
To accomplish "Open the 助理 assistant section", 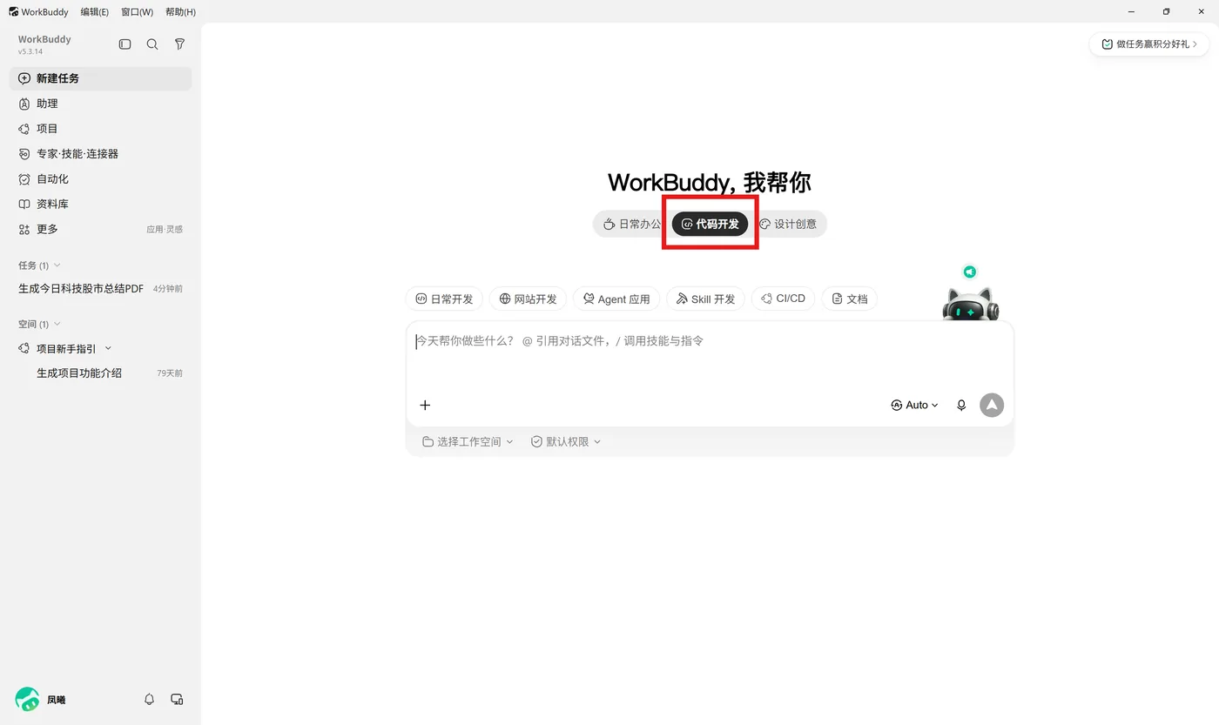I will [100, 104].
